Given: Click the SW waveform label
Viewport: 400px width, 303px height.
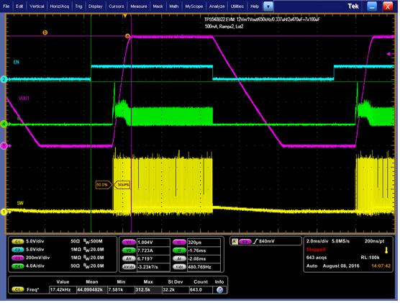Looking at the screenshot, I should pyautogui.click(x=20, y=203).
